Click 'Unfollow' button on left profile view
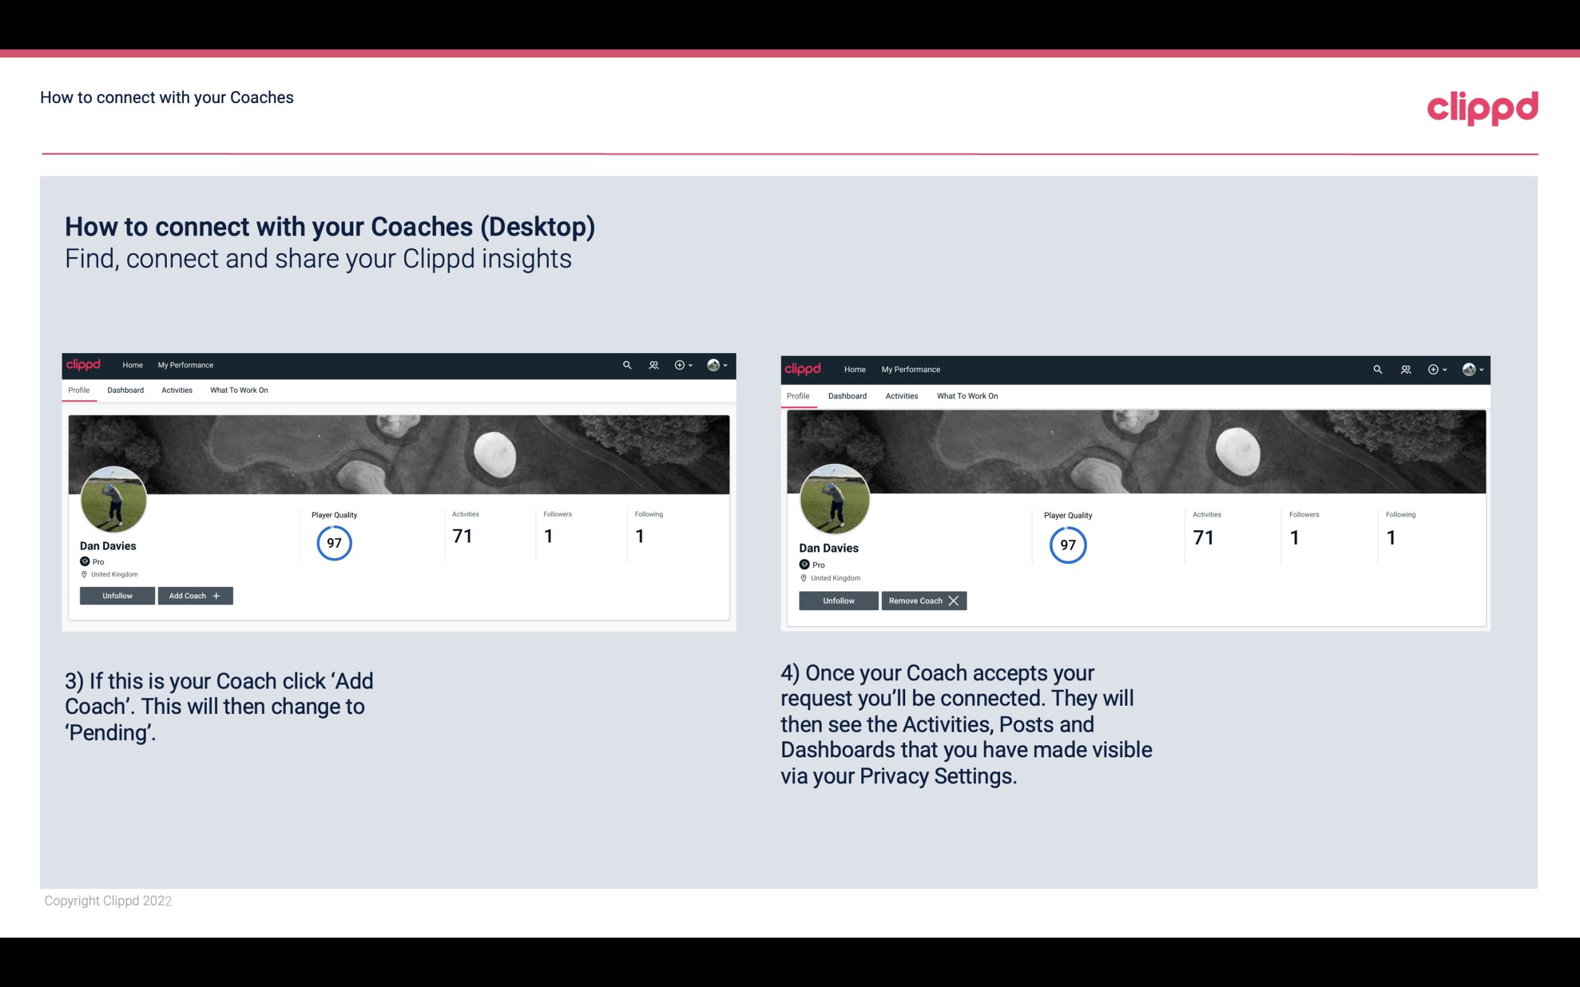This screenshot has width=1580, height=987. (118, 596)
